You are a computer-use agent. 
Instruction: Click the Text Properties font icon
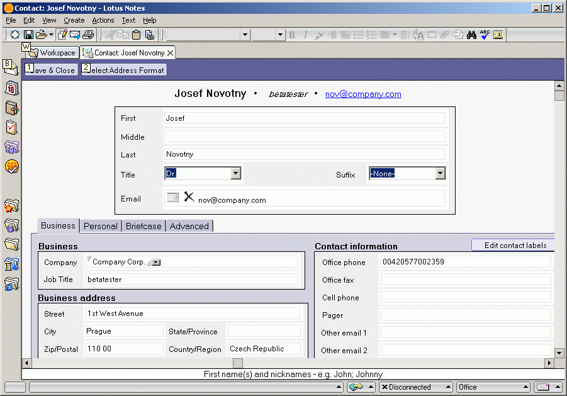point(418,35)
